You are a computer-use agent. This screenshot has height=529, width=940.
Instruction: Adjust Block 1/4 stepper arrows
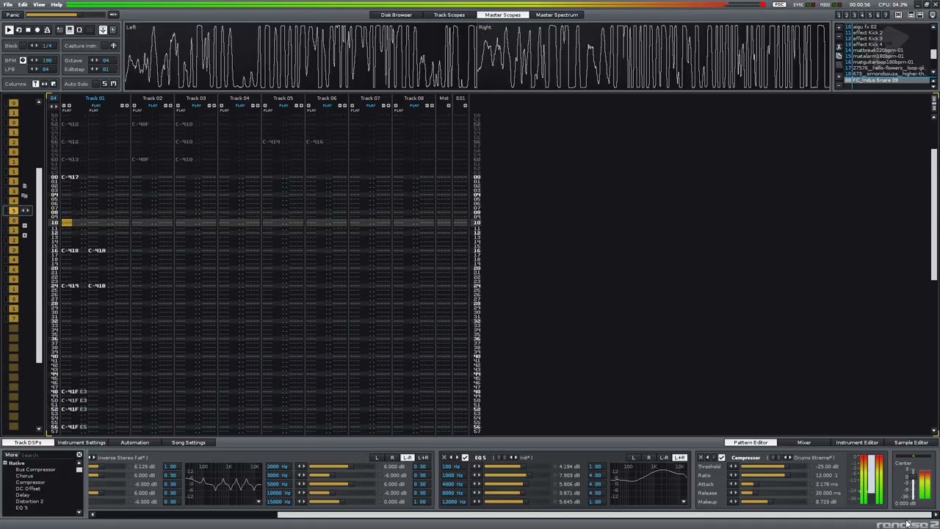coord(35,46)
